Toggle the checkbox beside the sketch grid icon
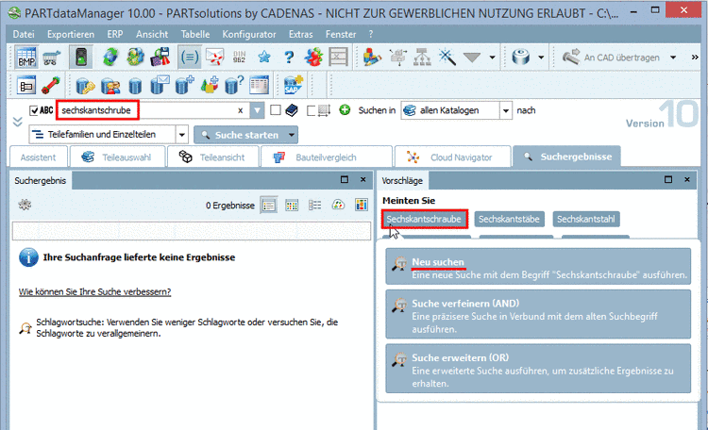The image size is (708, 430). tap(312, 110)
